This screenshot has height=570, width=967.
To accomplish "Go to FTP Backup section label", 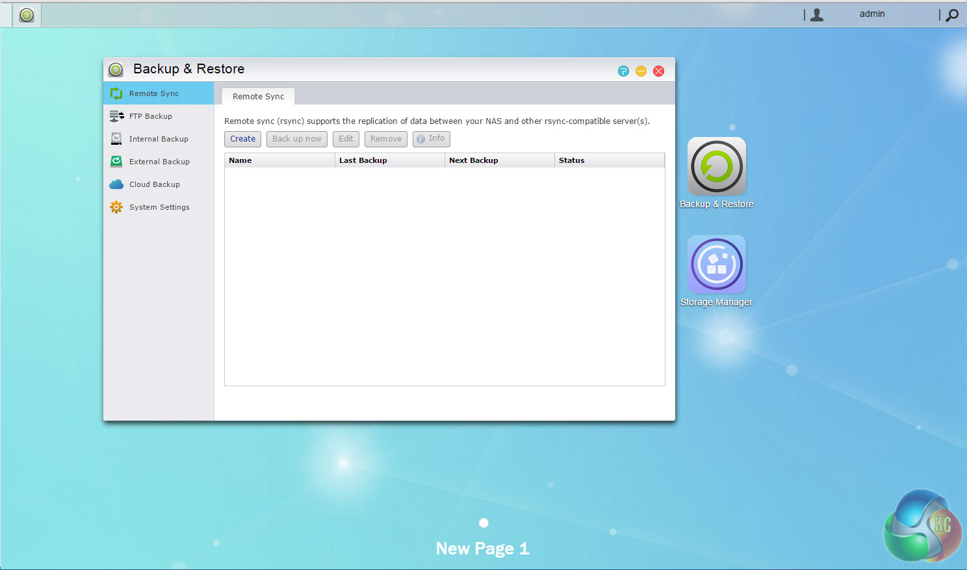I will pos(151,116).
